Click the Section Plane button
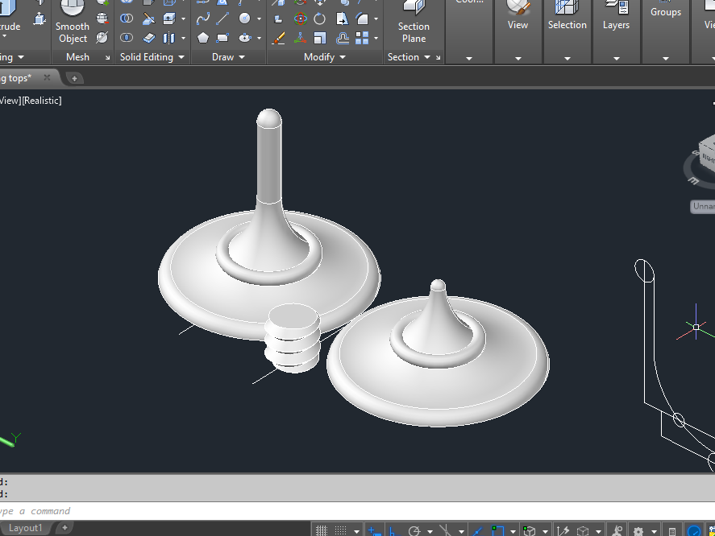The height and width of the screenshot is (536, 715). (x=414, y=23)
